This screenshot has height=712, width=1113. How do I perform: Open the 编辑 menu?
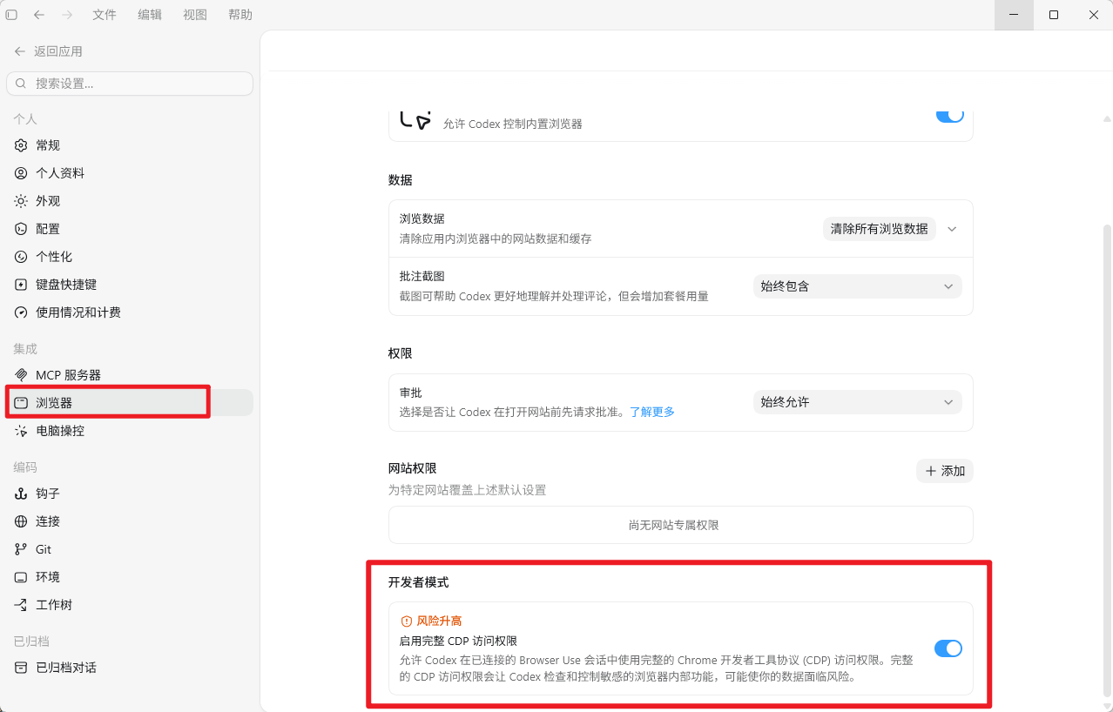pyautogui.click(x=150, y=15)
